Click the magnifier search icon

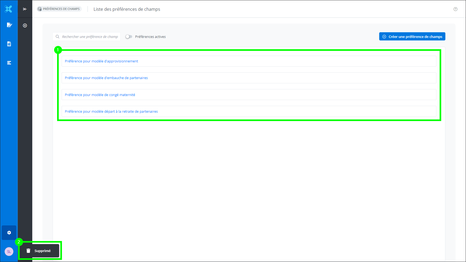click(57, 37)
